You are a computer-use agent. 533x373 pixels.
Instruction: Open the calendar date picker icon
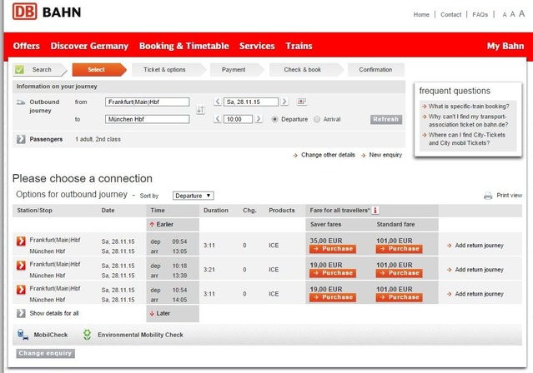pos(301,101)
